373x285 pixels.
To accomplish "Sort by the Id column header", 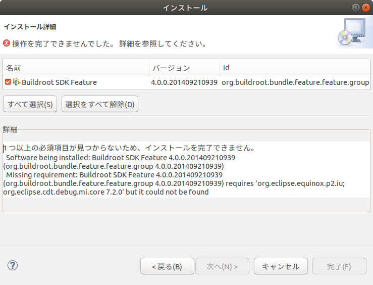I will [295, 68].
